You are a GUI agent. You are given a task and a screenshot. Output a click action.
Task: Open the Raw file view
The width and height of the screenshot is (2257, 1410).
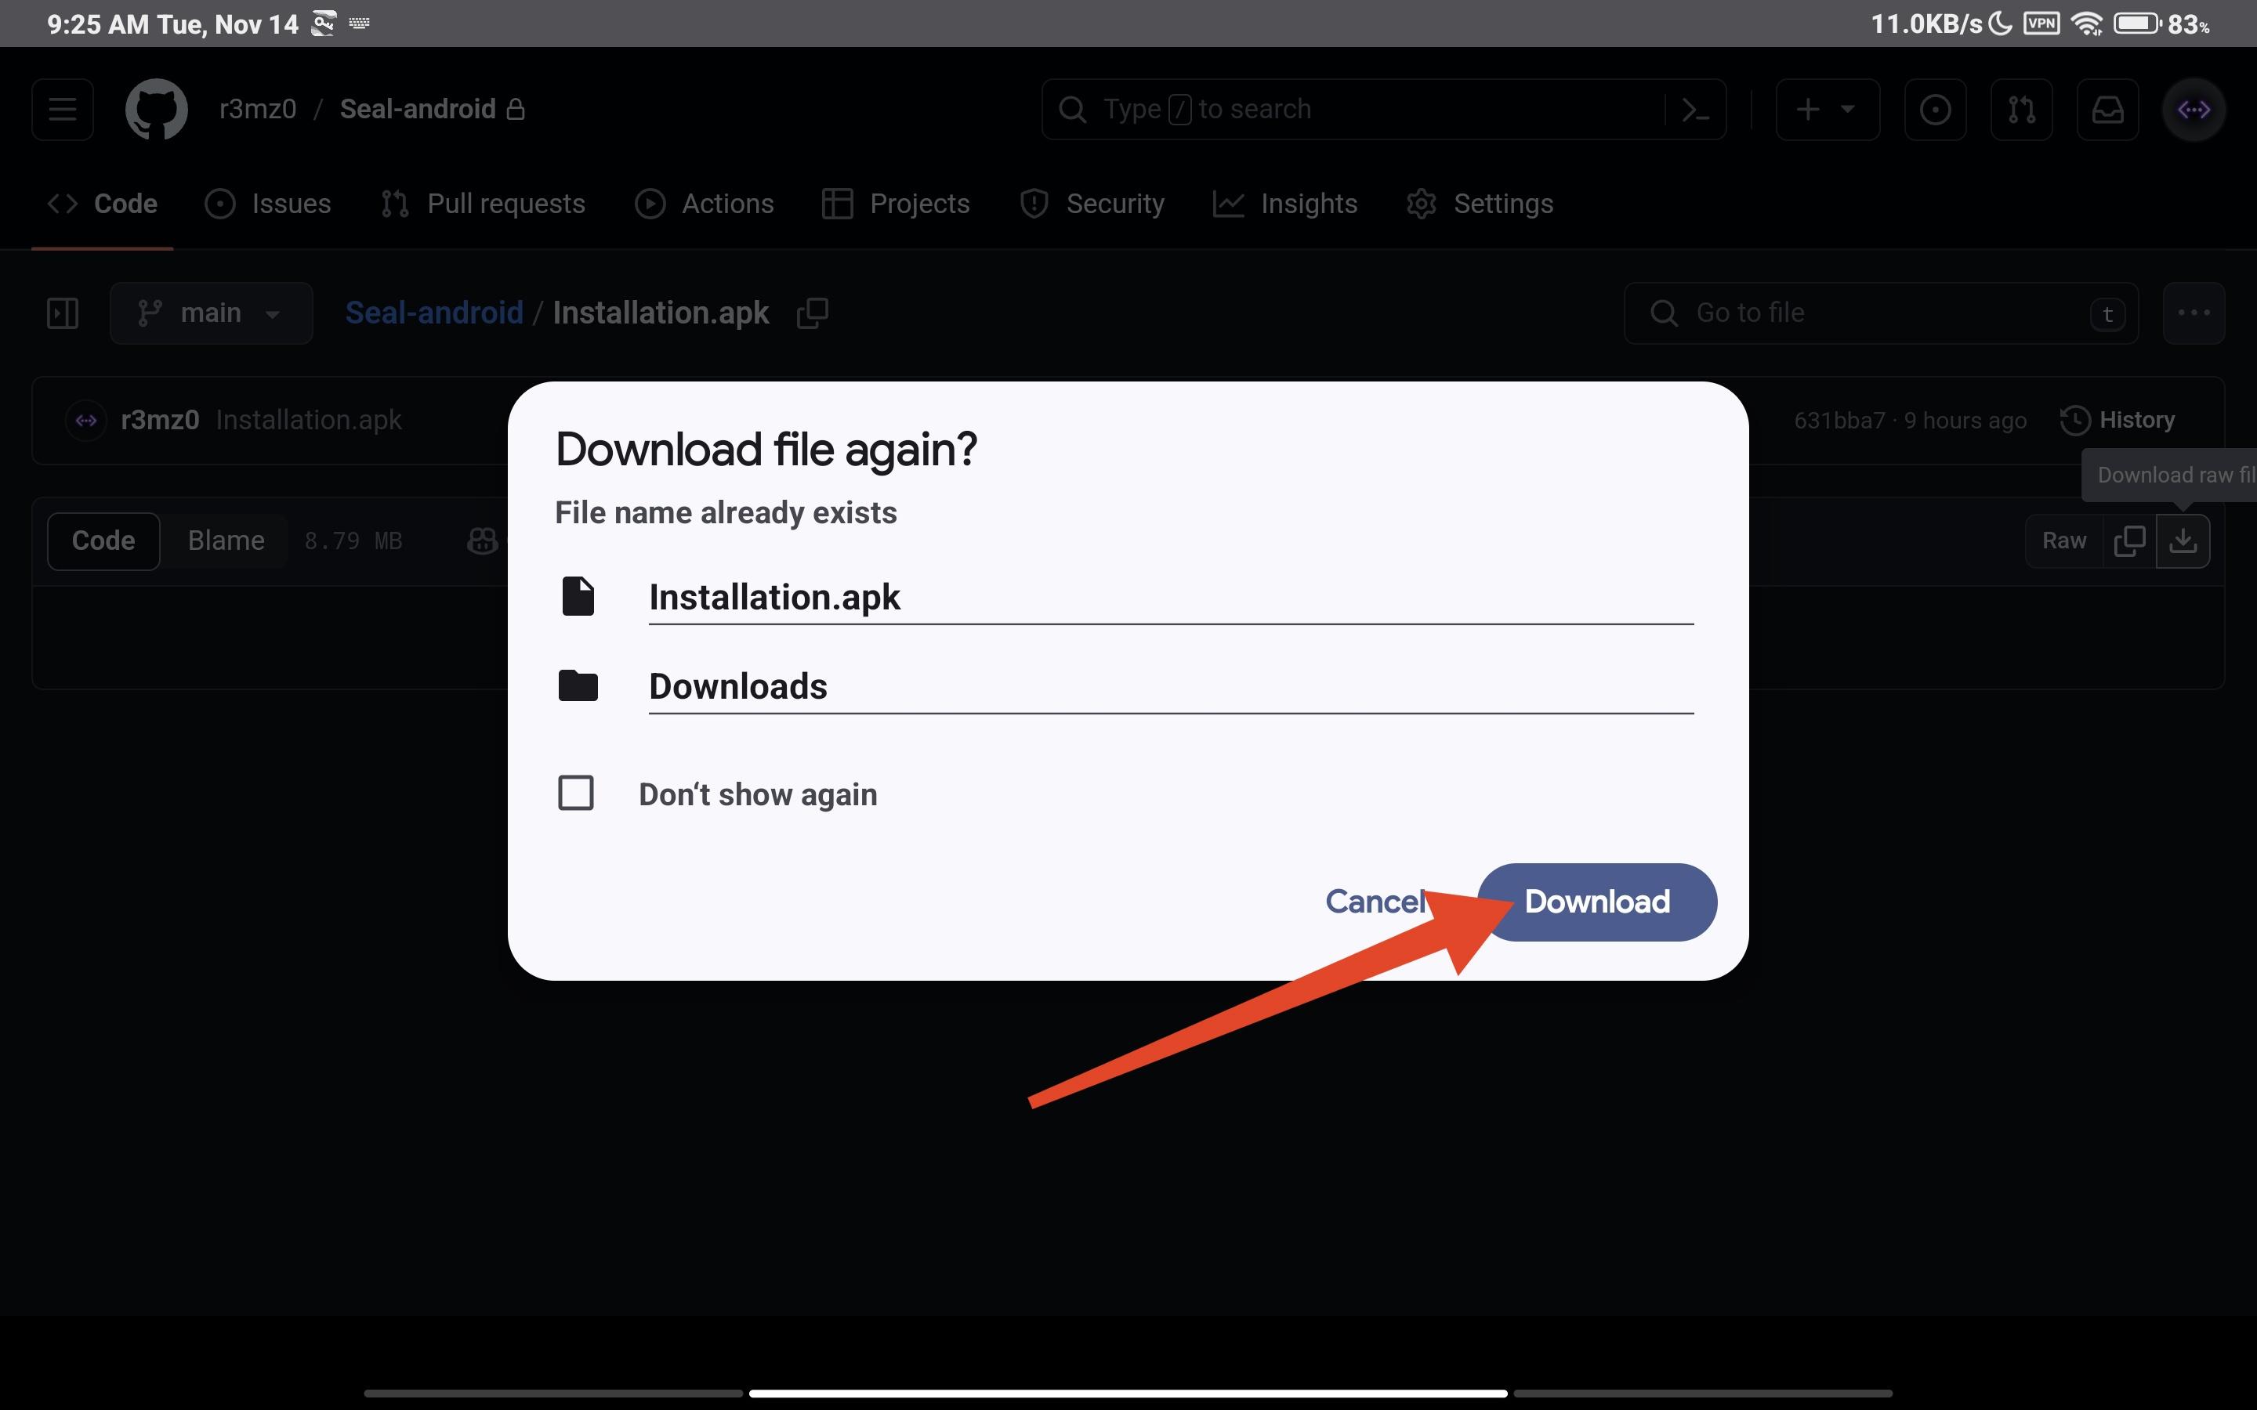click(2064, 540)
